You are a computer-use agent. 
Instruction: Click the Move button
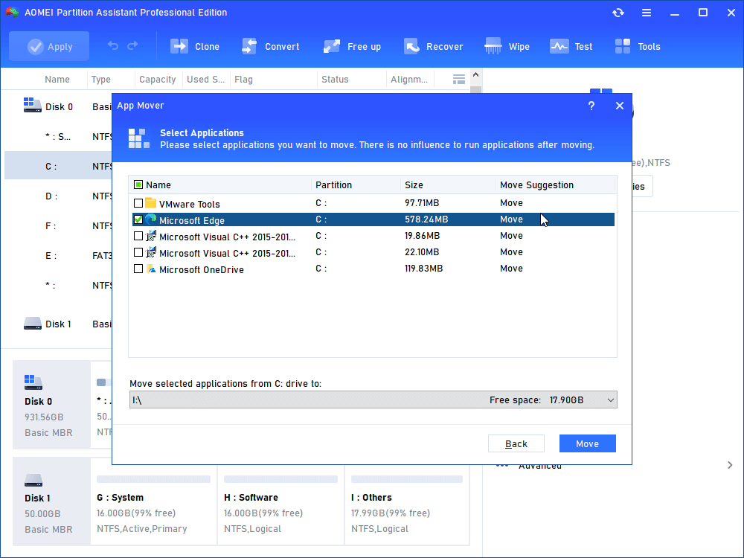point(587,443)
